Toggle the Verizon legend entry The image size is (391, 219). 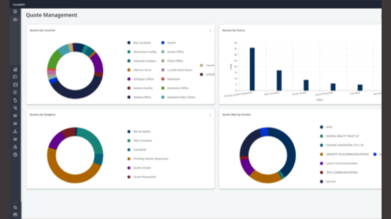pos(328,182)
